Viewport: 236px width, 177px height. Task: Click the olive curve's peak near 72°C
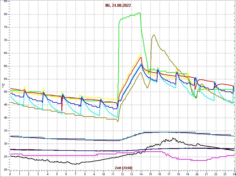(154, 35)
